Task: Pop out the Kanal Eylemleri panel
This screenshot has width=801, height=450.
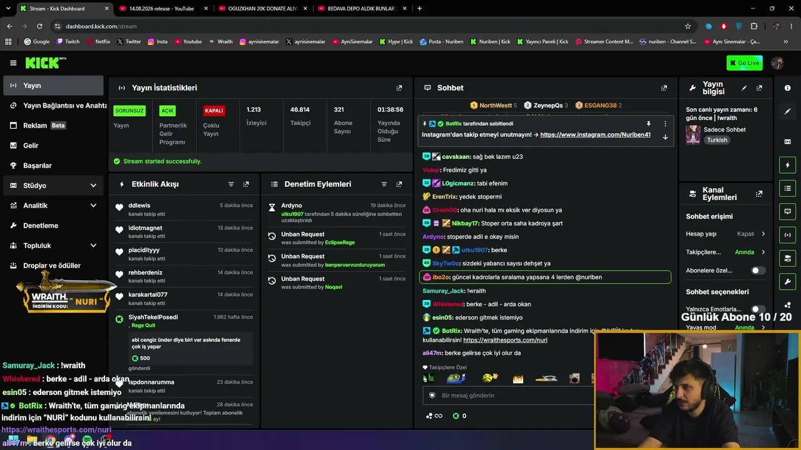Action: click(x=759, y=194)
